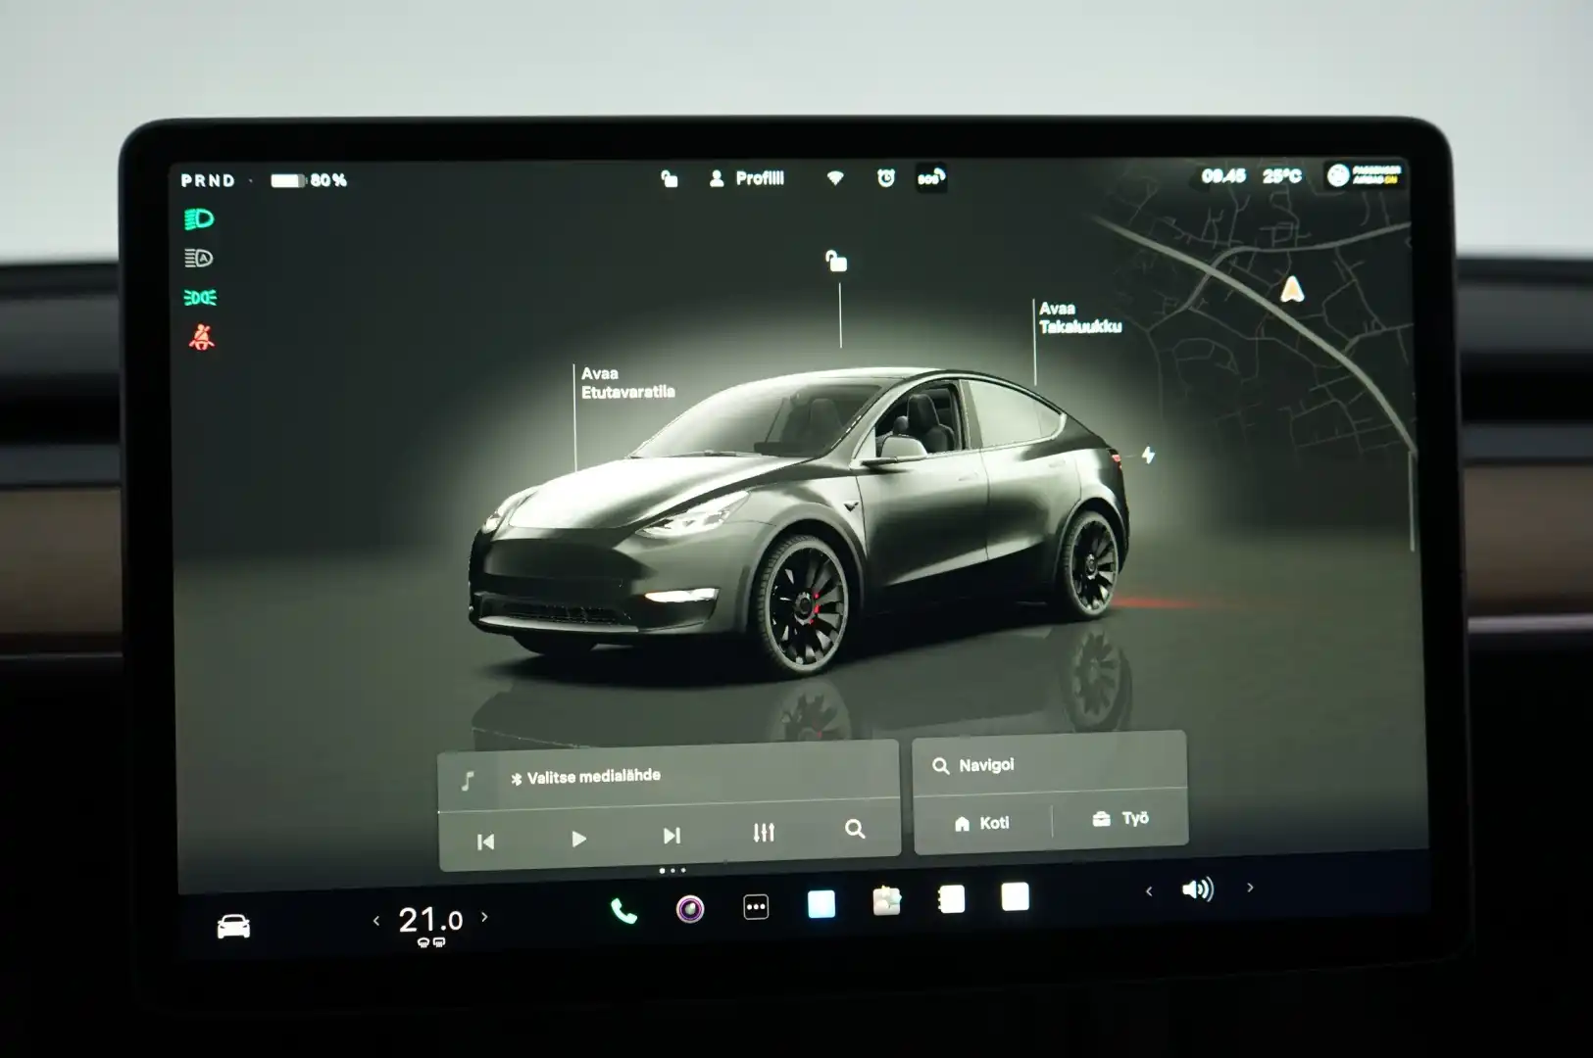Navigate to Työ work destination
Viewport: 1593px width, 1058px height.
point(1120,818)
